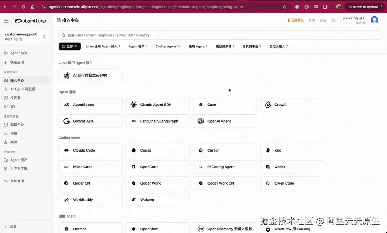Select Linux 通用 Agent 接入 tab
Screen dimensions: 387x233
(x=103, y=46)
